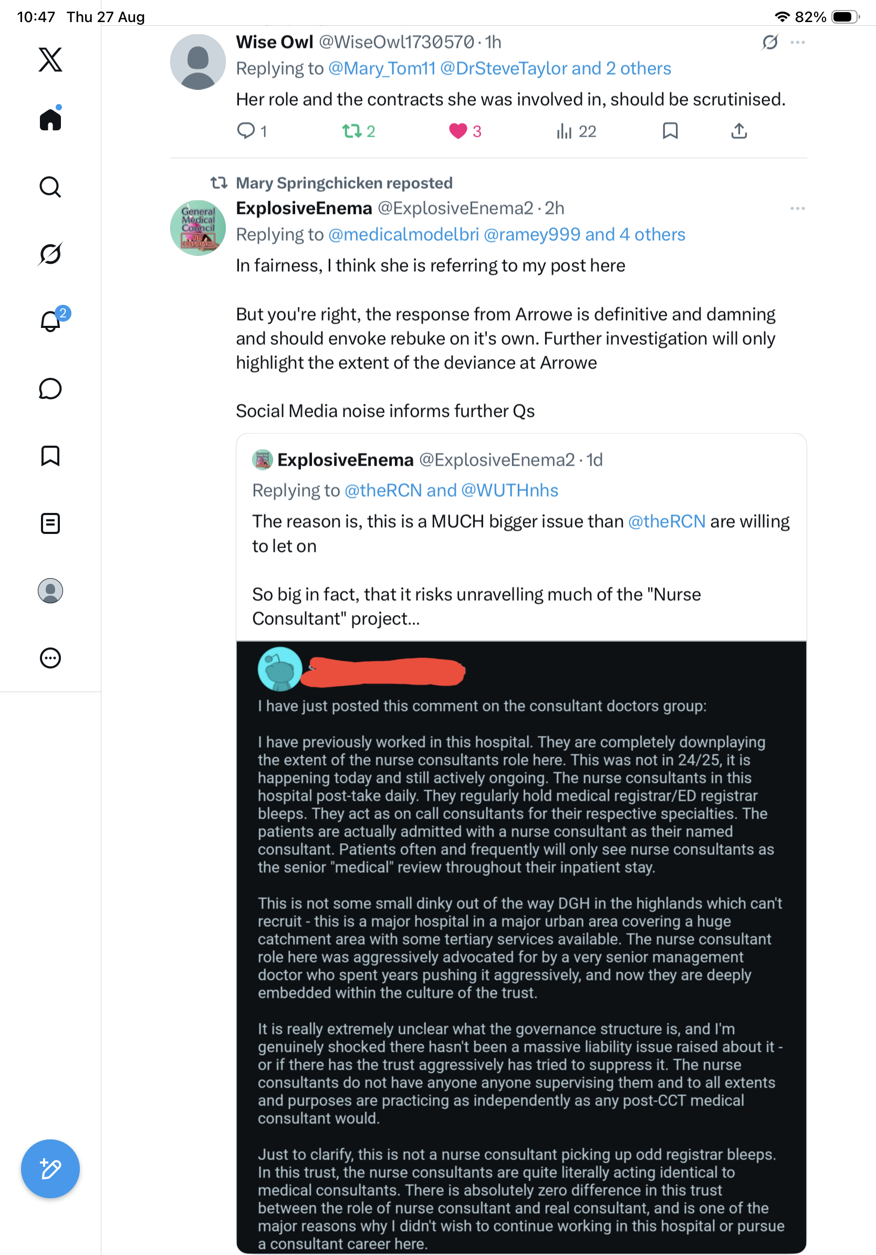
Task: Open the Home timeline icon
Action: [x=50, y=118]
